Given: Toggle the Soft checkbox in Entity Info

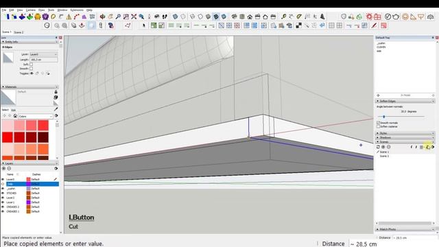Looking at the screenshot, I should click(x=31, y=64).
